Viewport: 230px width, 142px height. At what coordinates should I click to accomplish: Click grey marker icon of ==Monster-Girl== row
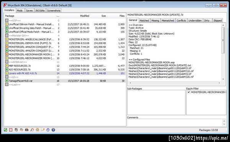tap(7, 35)
